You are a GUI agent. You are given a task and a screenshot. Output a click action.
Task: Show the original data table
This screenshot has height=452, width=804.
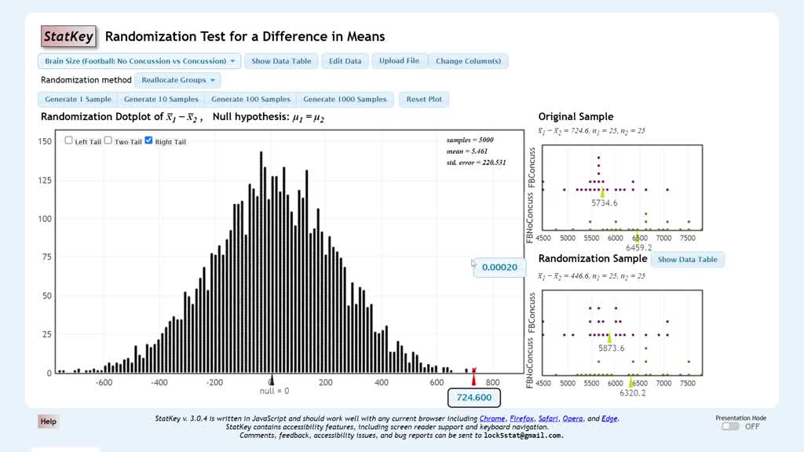click(281, 60)
